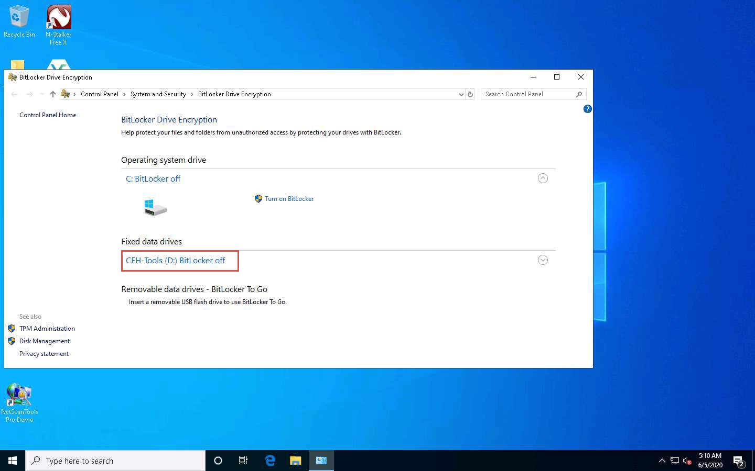This screenshot has width=755, height=471.
Task: Open Task View on the taskbar
Action: pos(243,461)
